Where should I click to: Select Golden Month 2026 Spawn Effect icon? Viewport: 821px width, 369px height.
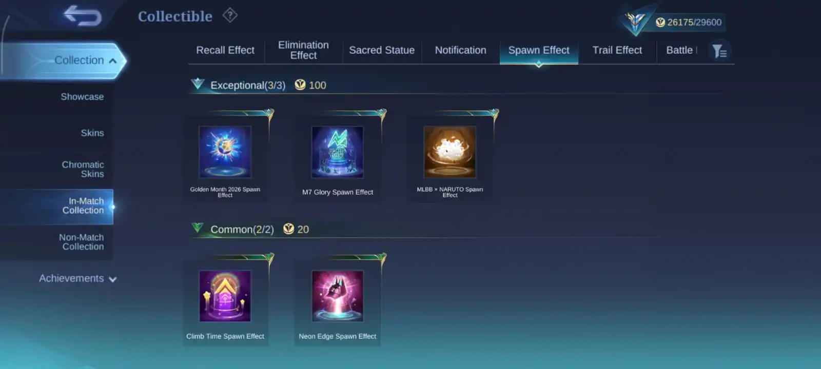pyautogui.click(x=225, y=152)
